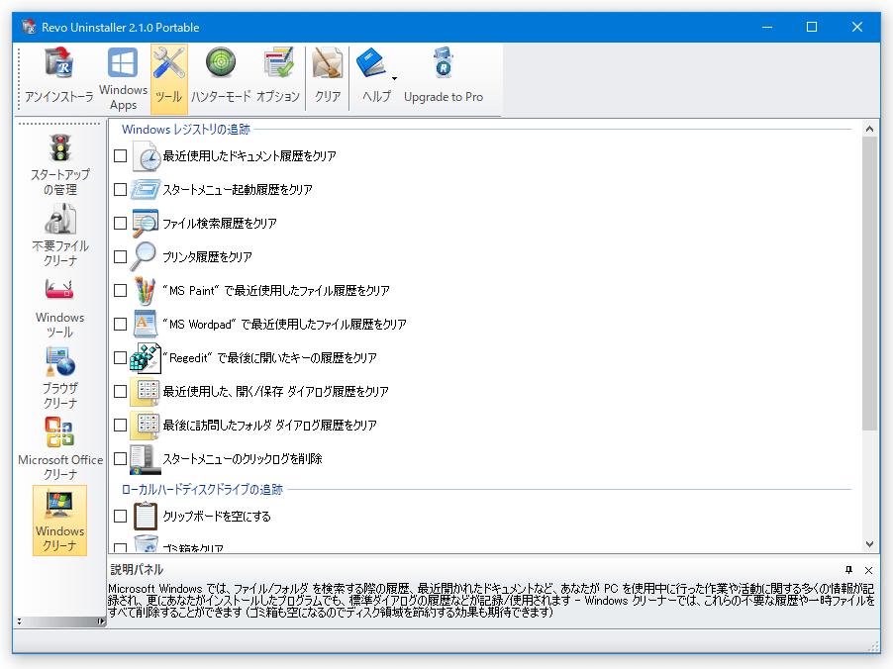Viewport: 893px width, 669px height.
Task: Click the recent documents clock icon
Action: click(x=146, y=156)
